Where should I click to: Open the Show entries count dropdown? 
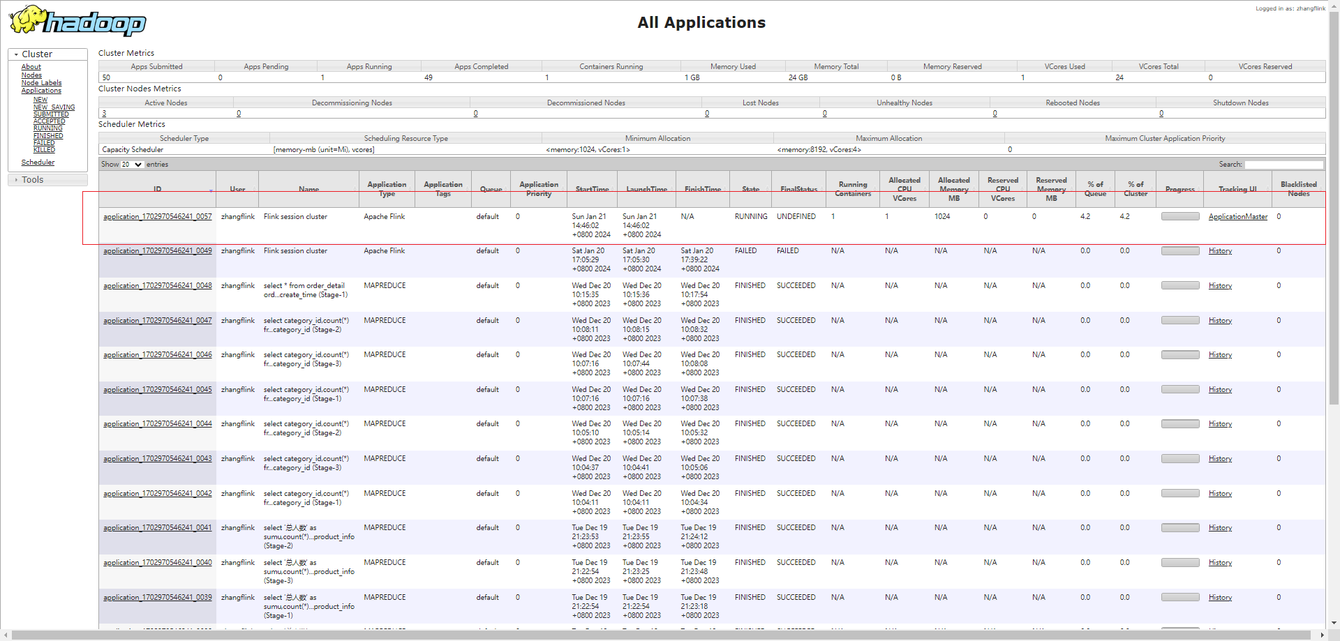pos(132,165)
